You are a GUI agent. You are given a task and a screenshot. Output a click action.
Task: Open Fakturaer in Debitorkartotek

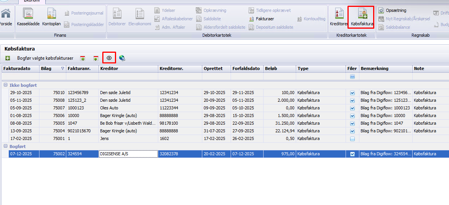point(261,19)
